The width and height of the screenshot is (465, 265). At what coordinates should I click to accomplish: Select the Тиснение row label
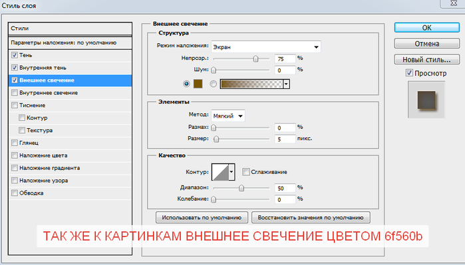click(33, 105)
